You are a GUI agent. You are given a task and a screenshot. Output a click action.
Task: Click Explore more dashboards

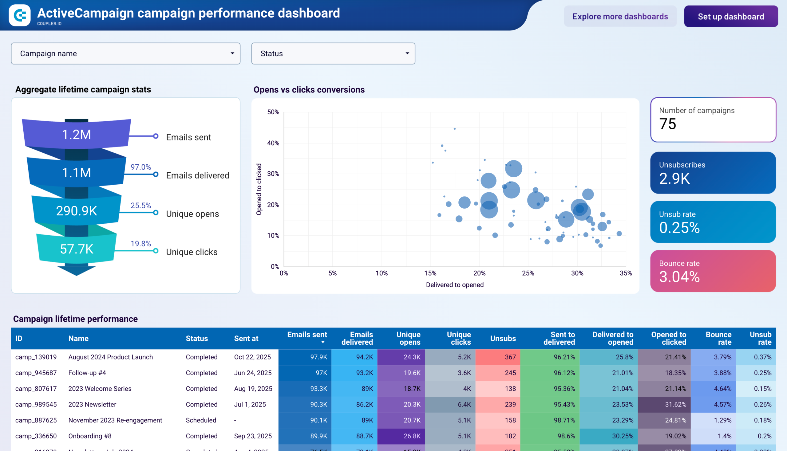620,16
